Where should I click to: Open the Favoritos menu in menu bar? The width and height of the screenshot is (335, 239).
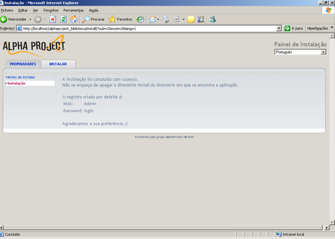click(x=50, y=10)
